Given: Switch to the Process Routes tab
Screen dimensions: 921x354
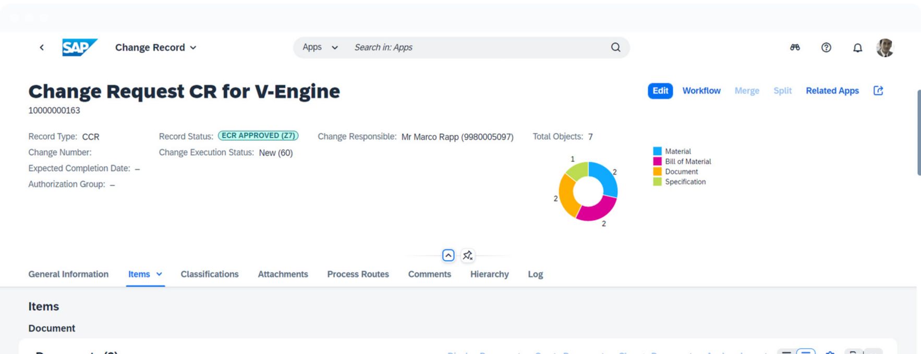Looking at the screenshot, I should 358,274.
